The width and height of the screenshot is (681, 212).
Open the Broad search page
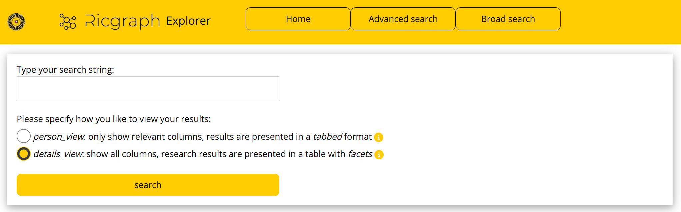(x=508, y=19)
